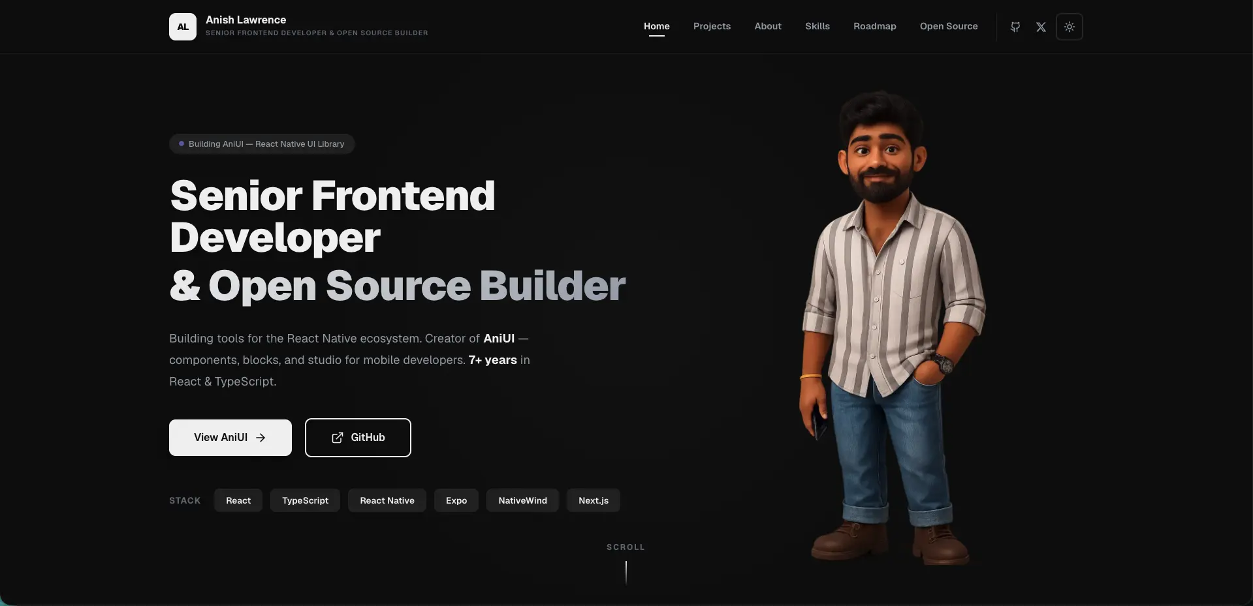Jump to the Skills section
This screenshot has height=606, width=1253.
pyautogui.click(x=817, y=26)
